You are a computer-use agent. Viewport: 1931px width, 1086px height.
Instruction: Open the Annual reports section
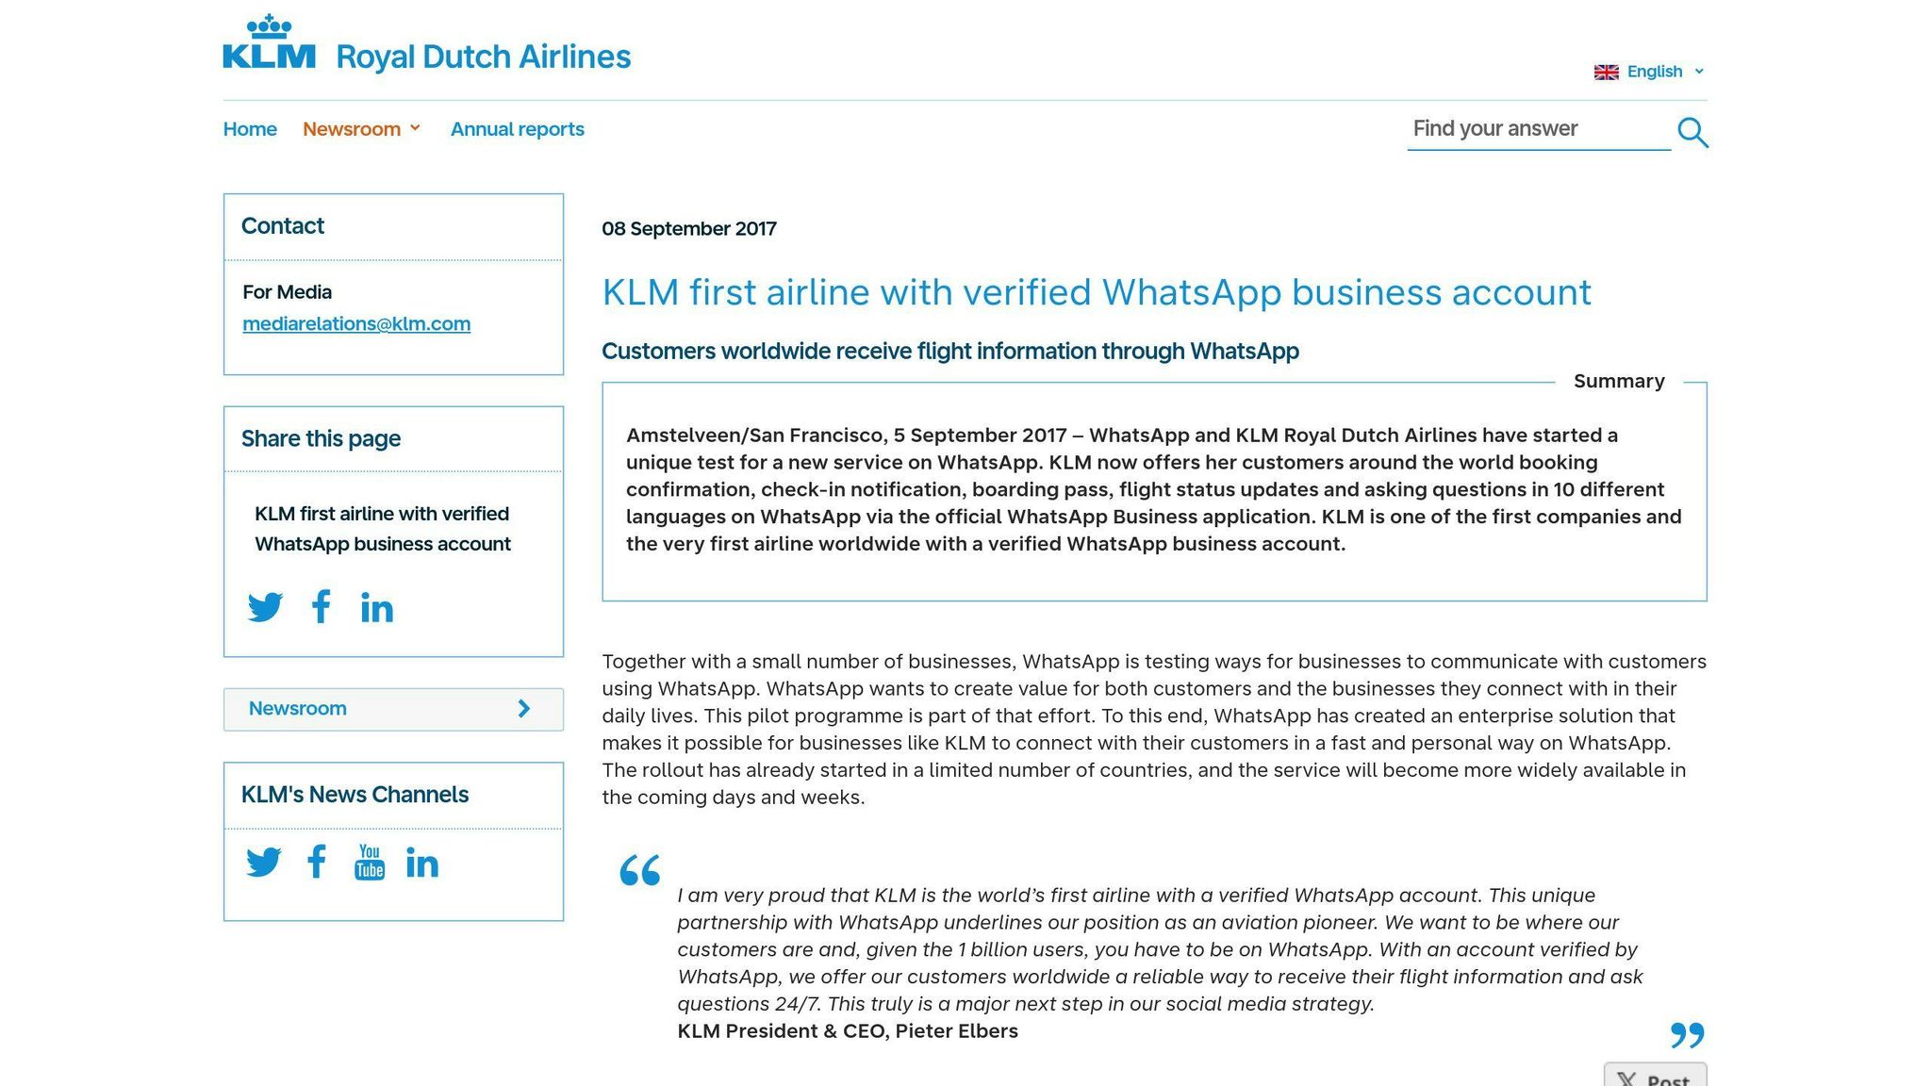(x=517, y=129)
